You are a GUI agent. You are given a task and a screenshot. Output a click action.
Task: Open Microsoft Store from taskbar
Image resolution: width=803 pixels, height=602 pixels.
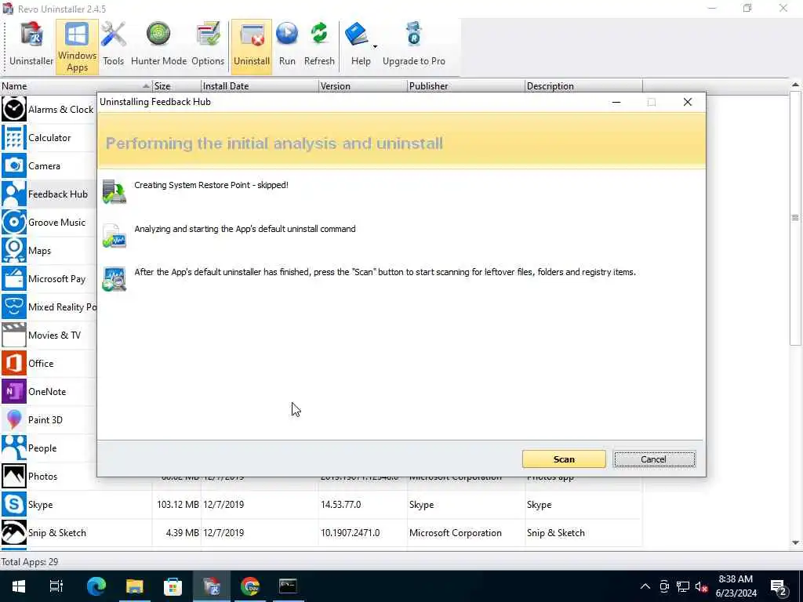click(173, 586)
